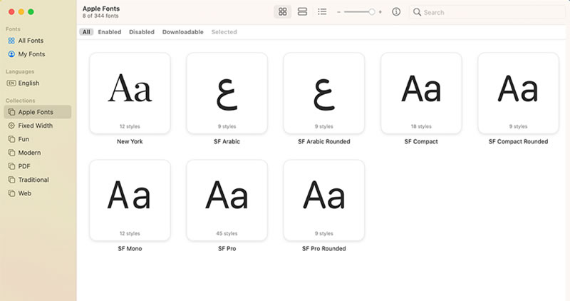Screen dimensions: 570x301
Task: Click the Apple Fonts window title
Action: tap(101, 9)
